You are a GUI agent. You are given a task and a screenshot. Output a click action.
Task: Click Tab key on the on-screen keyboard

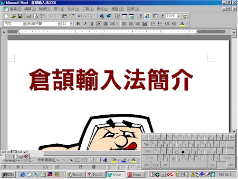[146, 144]
